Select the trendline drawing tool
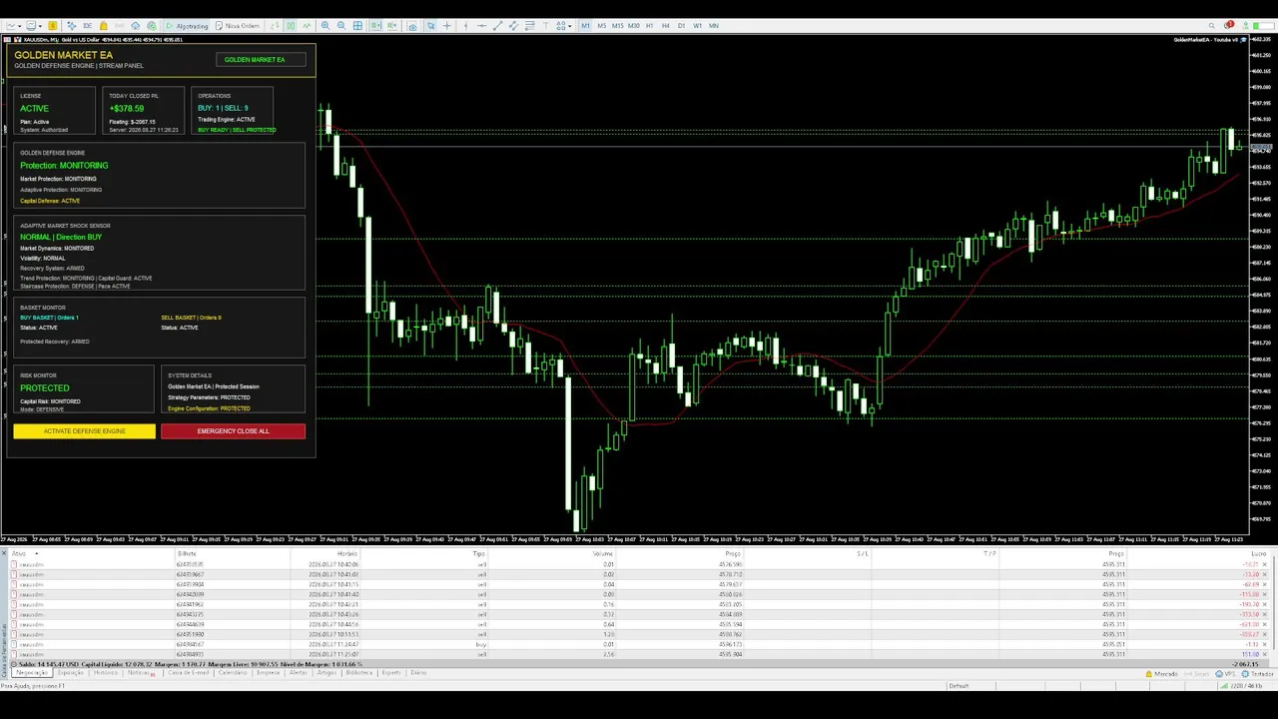This screenshot has width=1278, height=719. click(x=497, y=26)
